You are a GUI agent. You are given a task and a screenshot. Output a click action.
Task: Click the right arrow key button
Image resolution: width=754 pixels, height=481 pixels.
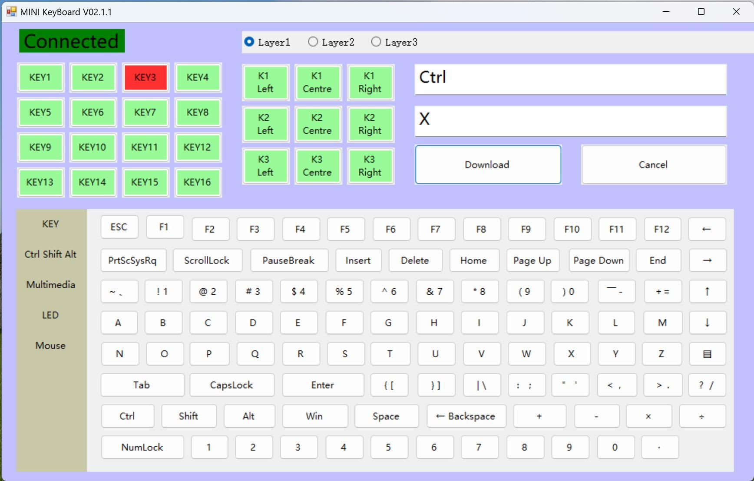tap(707, 260)
